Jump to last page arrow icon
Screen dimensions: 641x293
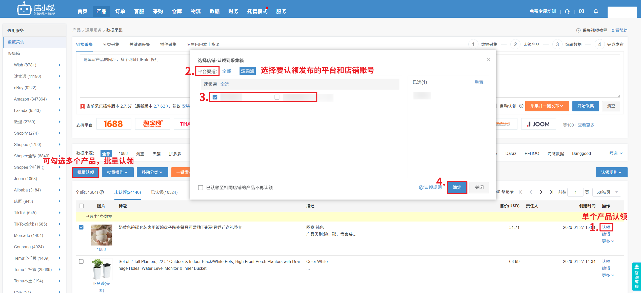551,192
